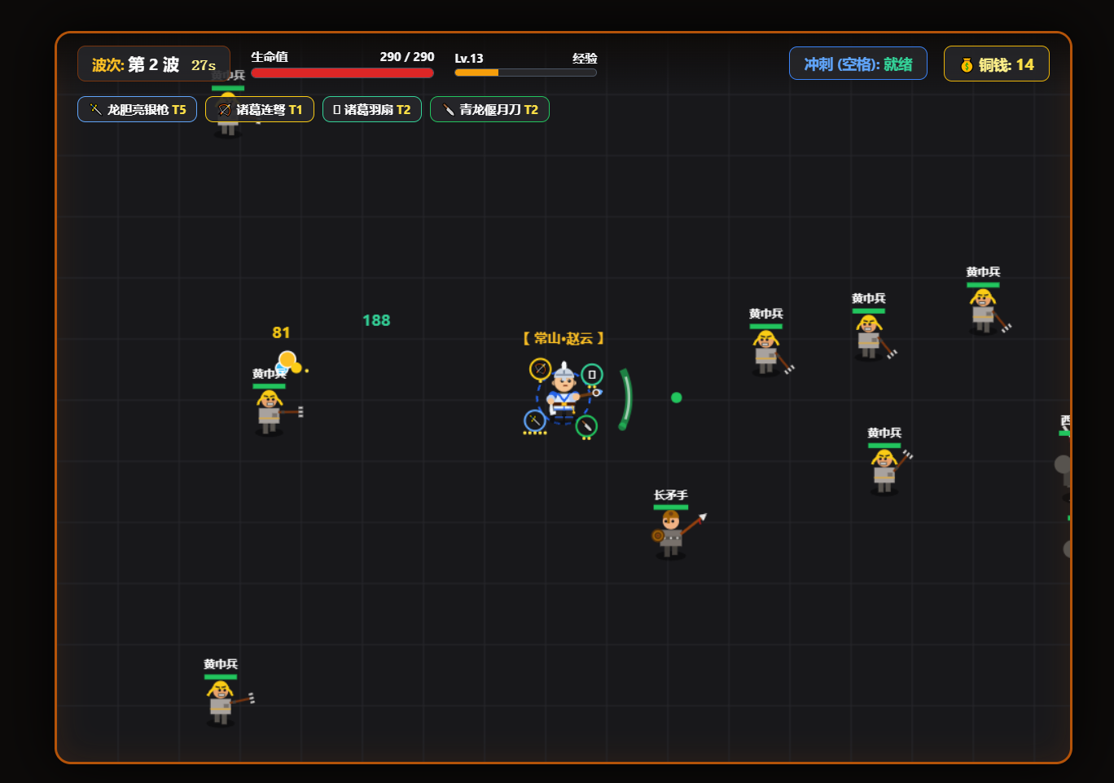Click the 龙胆亮银枪 T5 weapon badge
This screenshot has height=783, width=1114.
coord(137,109)
